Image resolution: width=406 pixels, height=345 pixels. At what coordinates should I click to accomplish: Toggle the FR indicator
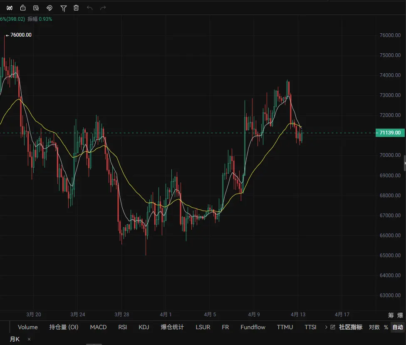(x=225, y=327)
